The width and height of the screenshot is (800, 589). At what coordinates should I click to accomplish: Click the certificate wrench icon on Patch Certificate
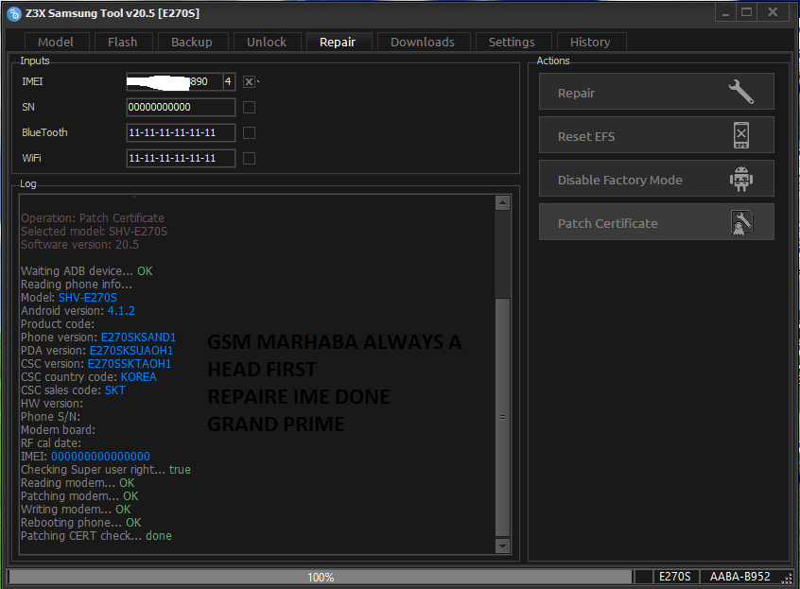click(x=741, y=223)
